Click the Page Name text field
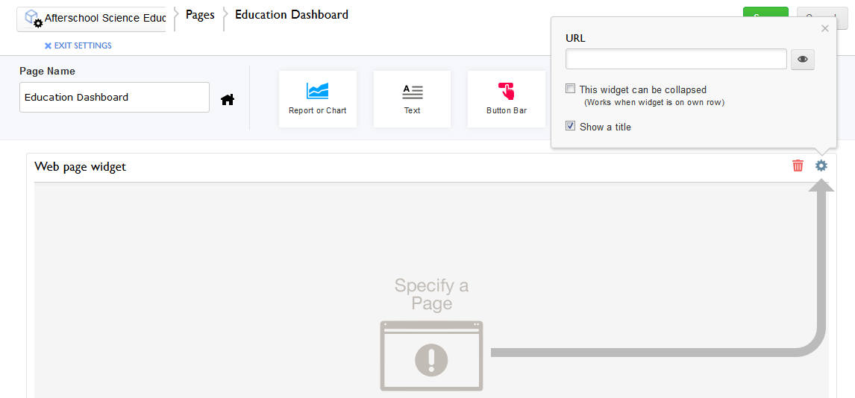Image resolution: width=855 pixels, height=398 pixels. [x=114, y=98]
